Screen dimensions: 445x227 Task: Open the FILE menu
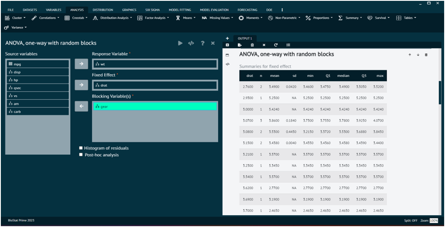(11, 10)
